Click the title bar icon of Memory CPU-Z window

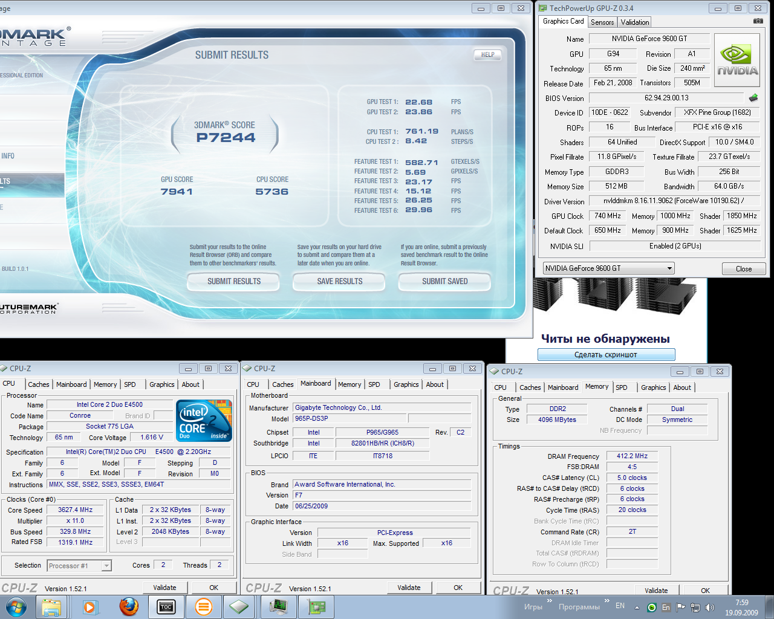click(x=494, y=371)
